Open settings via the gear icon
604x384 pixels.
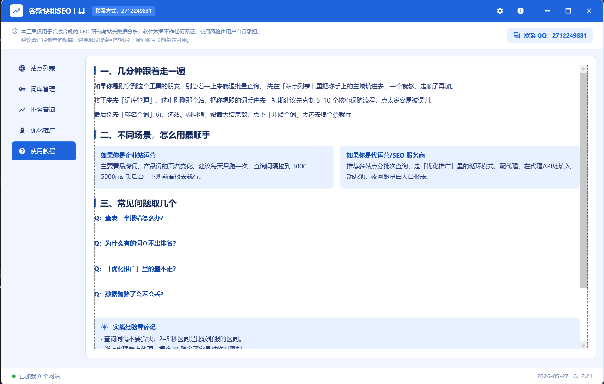[x=500, y=11]
